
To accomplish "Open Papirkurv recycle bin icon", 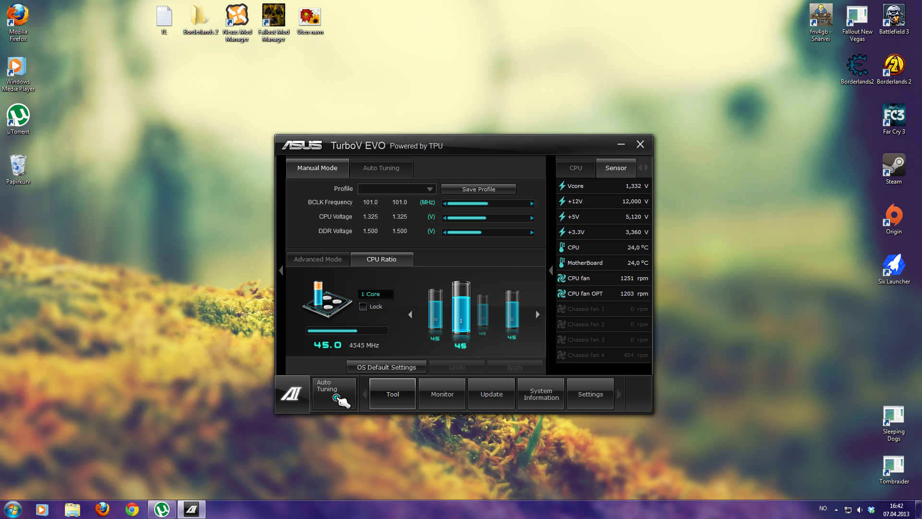I will [x=18, y=169].
